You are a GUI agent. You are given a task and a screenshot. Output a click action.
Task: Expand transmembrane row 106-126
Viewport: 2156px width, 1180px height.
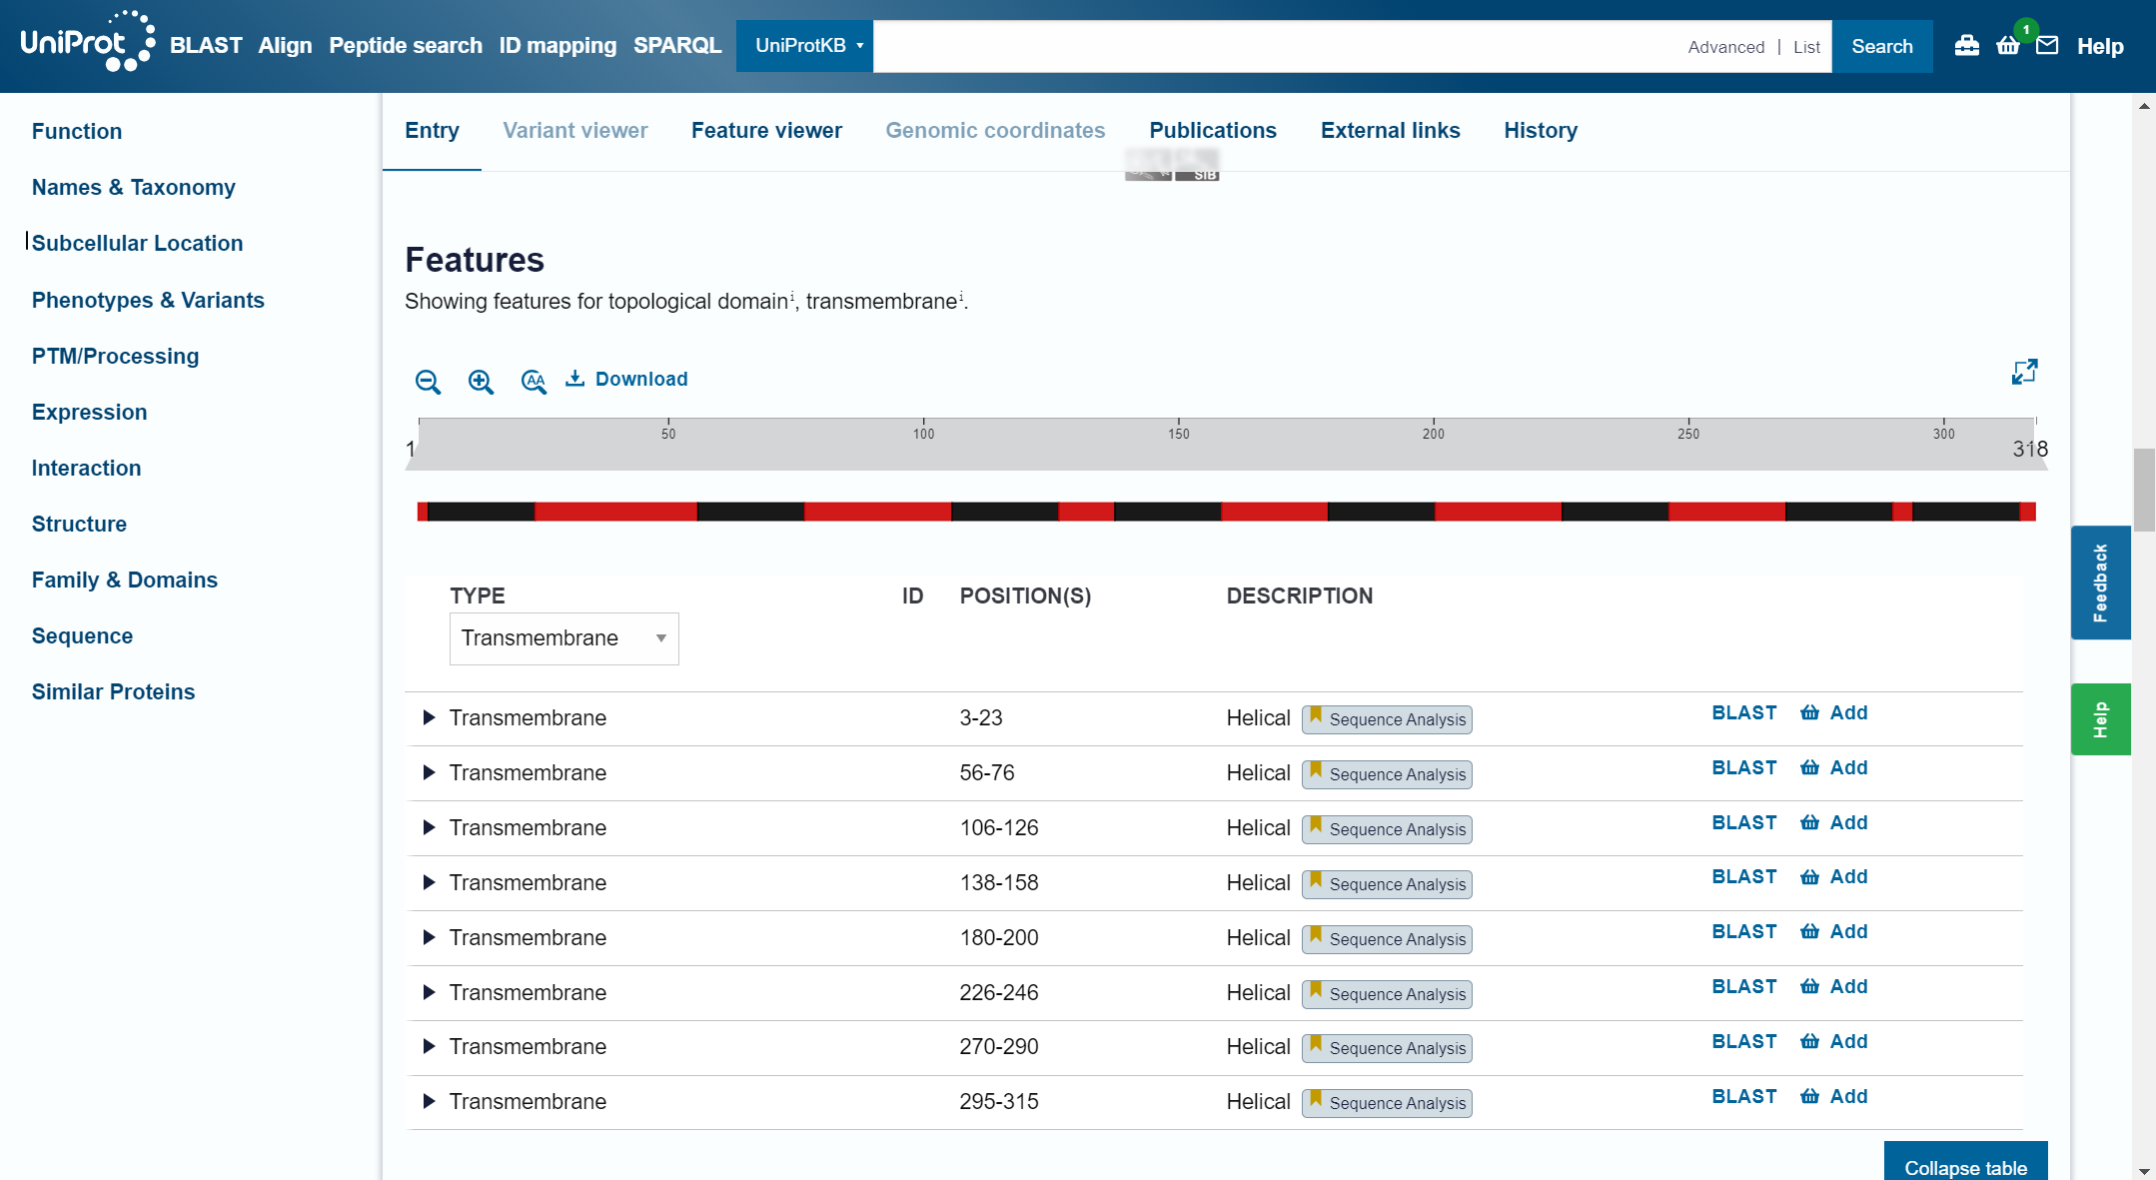429,827
